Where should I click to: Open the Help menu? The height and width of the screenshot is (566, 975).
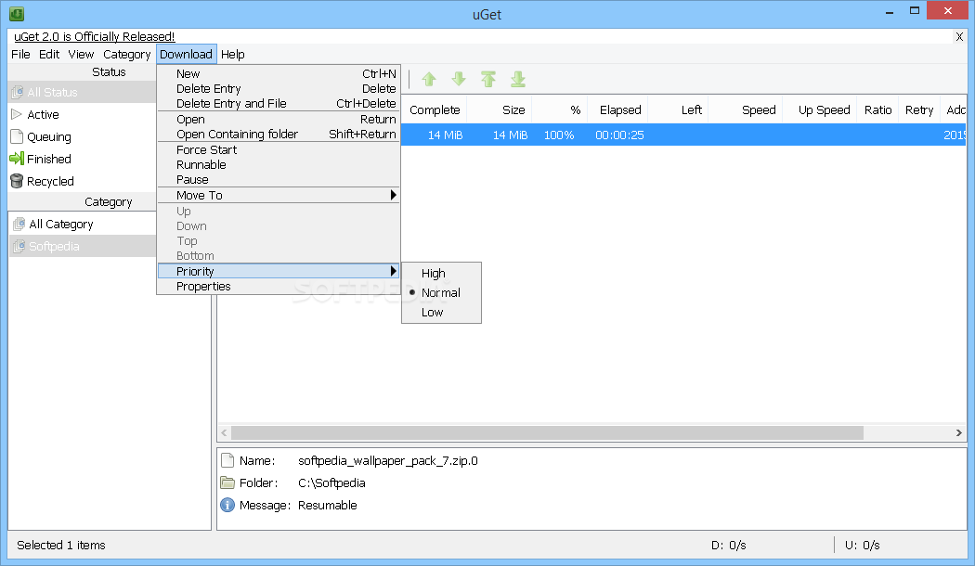[232, 54]
